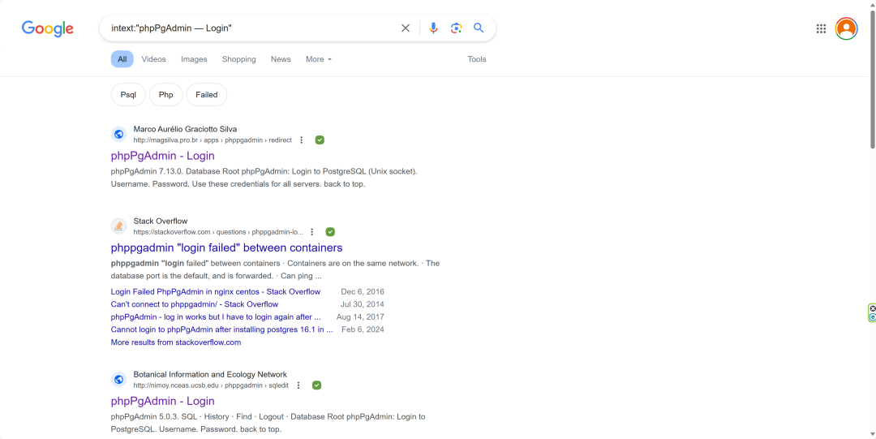Open Cannot login to phpPgAdmin after installing link
876x439 pixels.
(221, 329)
